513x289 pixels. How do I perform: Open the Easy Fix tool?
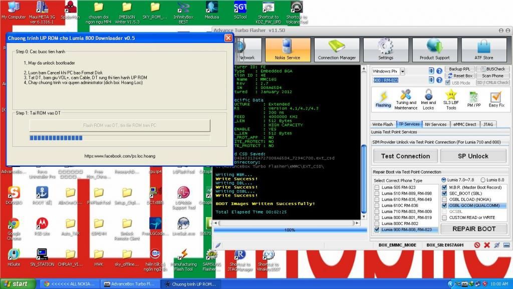click(x=496, y=99)
